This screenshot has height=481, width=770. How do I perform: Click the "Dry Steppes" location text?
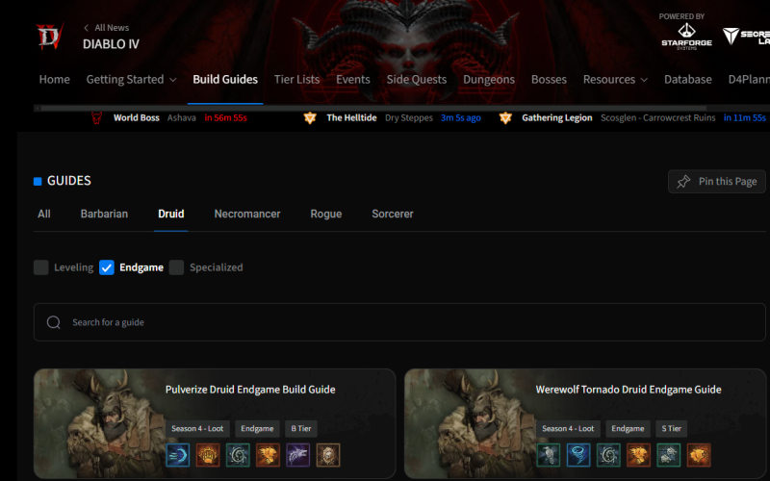coord(409,117)
